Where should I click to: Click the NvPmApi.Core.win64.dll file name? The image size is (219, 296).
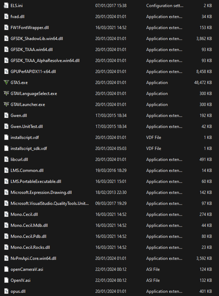point(33,258)
